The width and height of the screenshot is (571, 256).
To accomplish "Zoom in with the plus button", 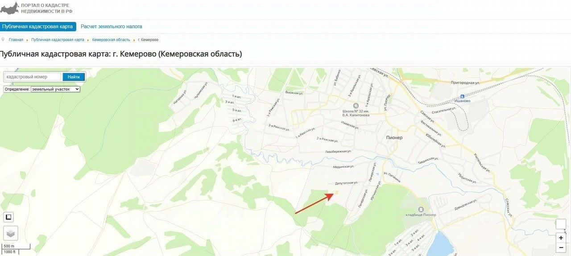I will 561,238.
